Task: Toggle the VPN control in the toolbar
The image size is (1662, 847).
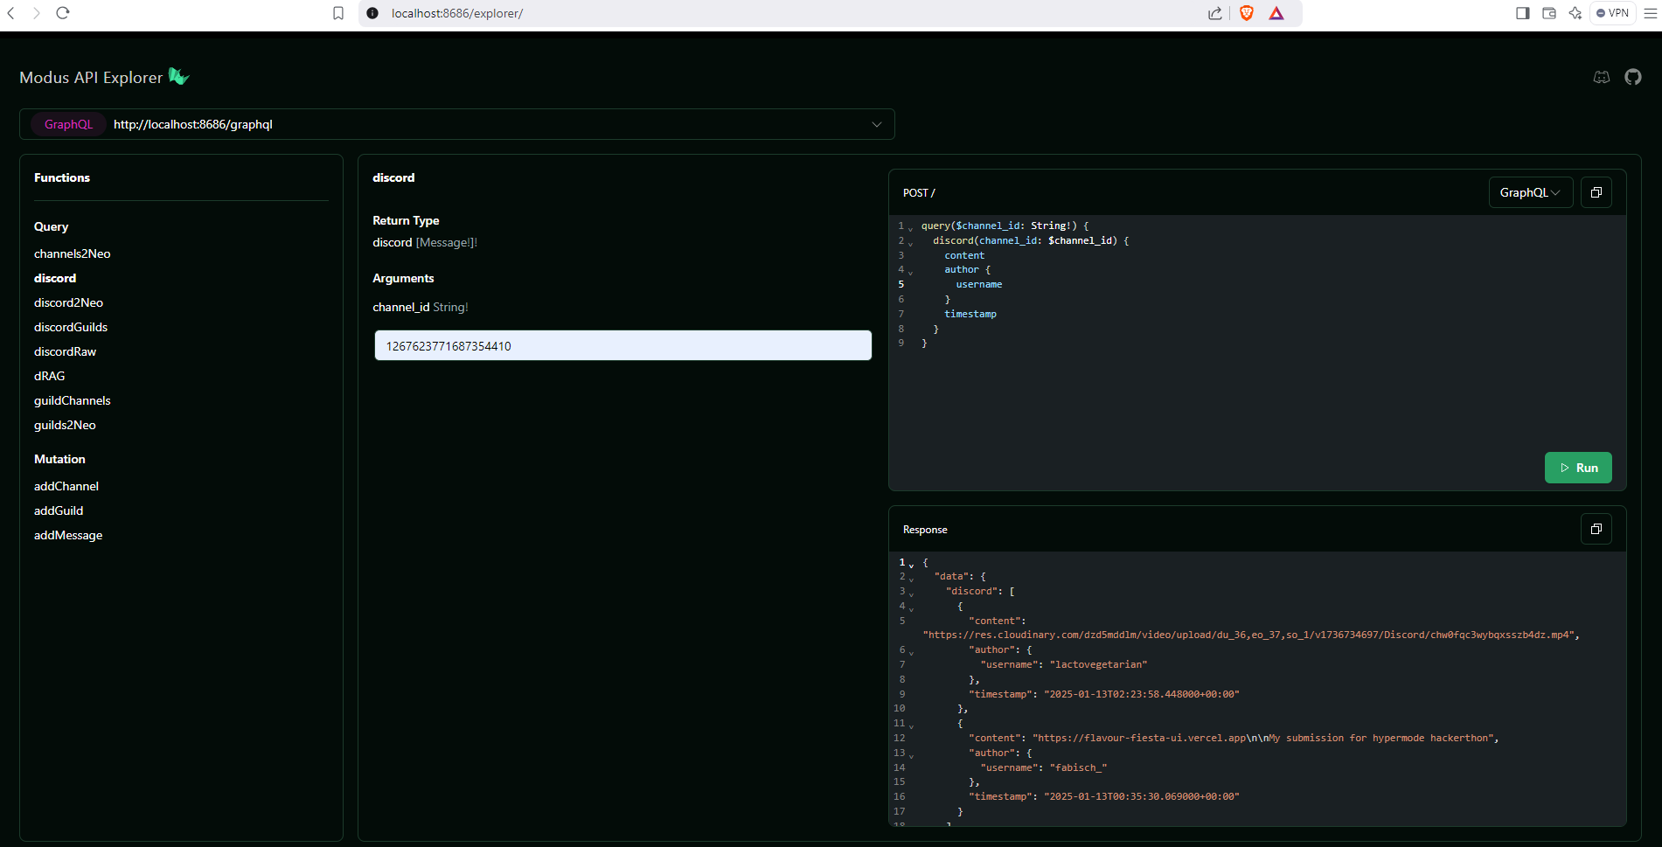Action: tap(1611, 13)
